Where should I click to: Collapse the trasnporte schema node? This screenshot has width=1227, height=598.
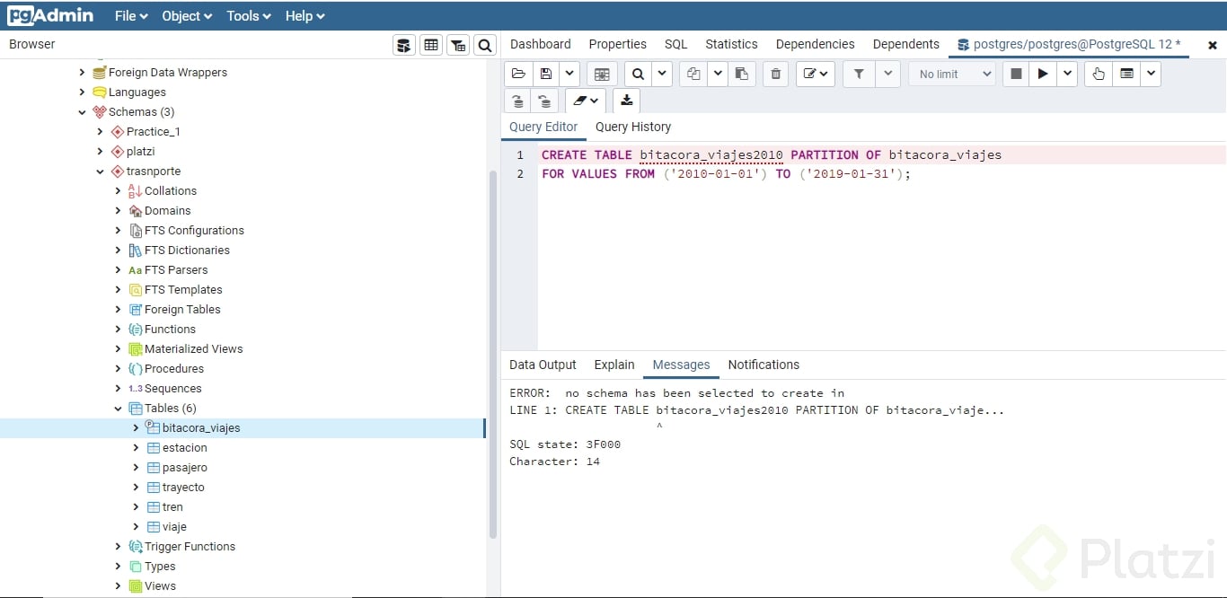100,171
